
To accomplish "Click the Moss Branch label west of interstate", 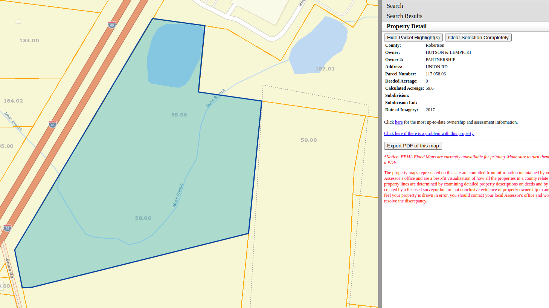I will point(14,121).
